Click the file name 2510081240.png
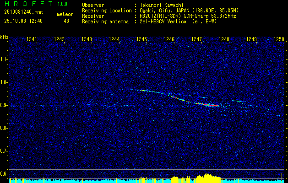 tap(23, 12)
